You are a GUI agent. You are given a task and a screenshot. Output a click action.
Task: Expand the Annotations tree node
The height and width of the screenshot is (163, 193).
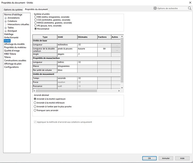tap(6, 18)
